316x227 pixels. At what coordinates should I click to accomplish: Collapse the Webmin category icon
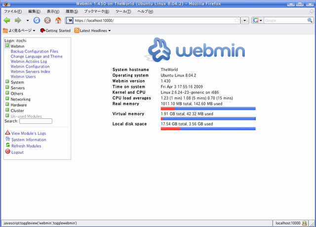point(7,46)
